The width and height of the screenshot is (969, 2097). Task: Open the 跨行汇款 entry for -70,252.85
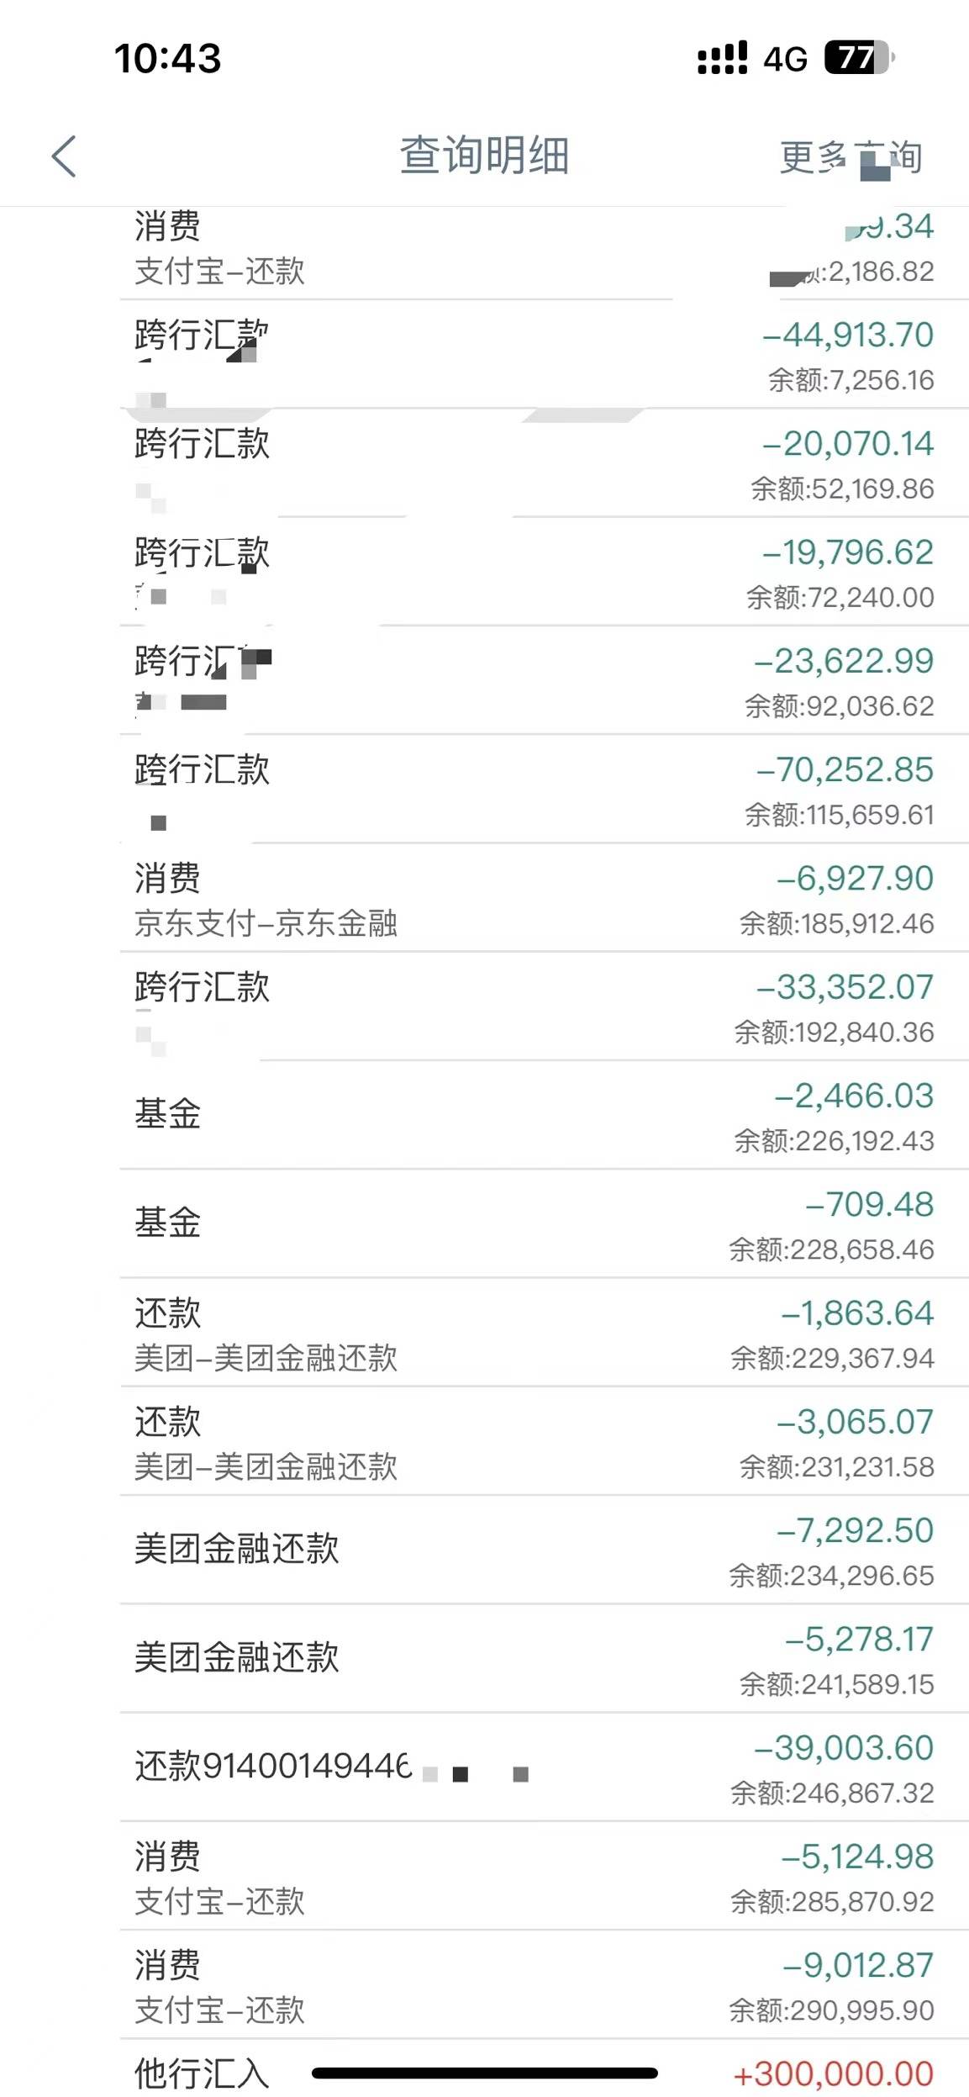(x=544, y=790)
